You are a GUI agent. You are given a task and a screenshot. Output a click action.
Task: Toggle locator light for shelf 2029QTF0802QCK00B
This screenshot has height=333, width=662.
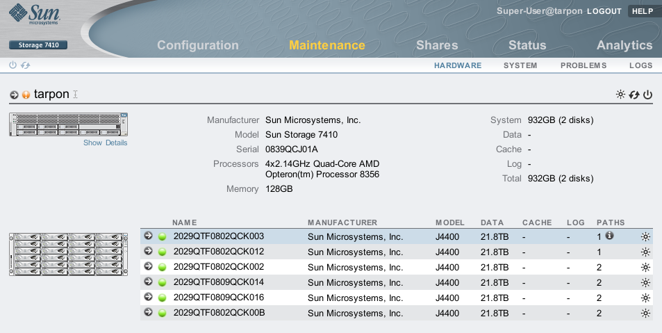pos(645,313)
